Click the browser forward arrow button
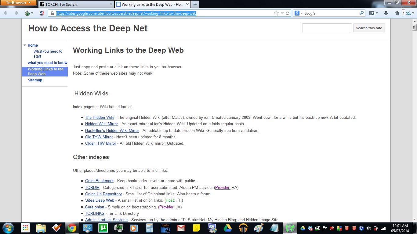417x234 pixels. [x=16, y=13]
